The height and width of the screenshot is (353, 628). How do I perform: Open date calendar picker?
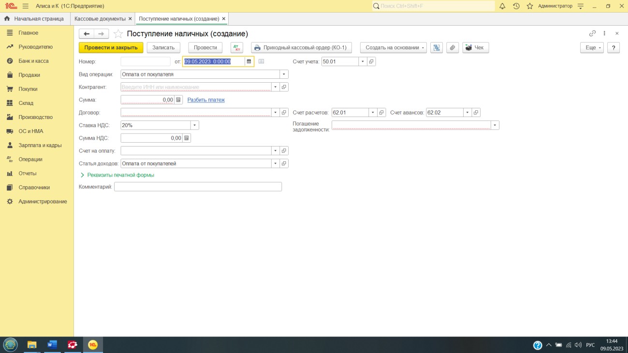249,61
